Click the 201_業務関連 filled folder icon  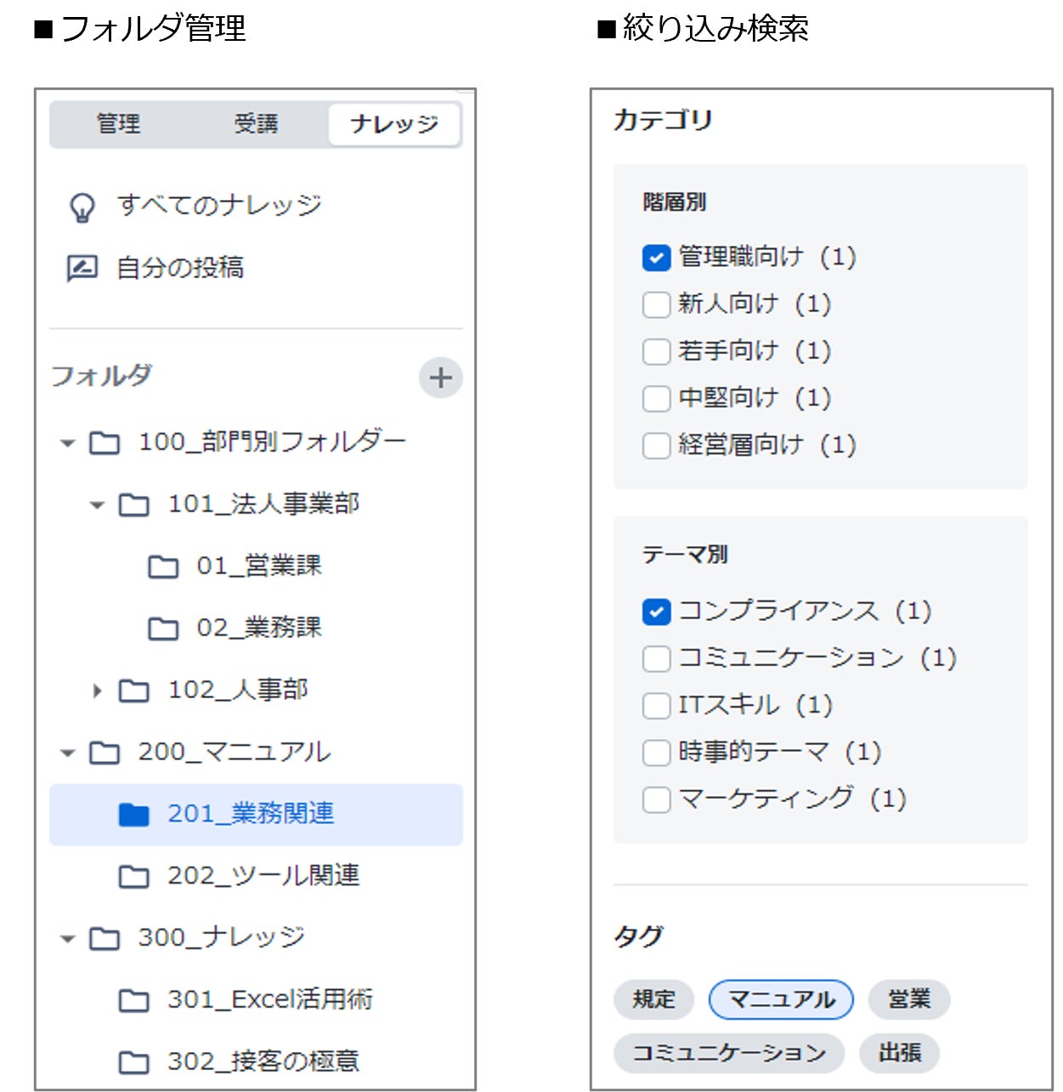coord(133,815)
